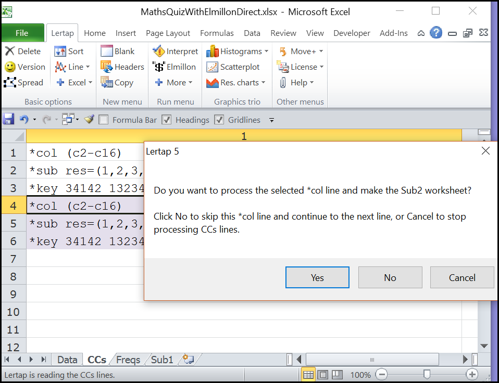Select cell containing *key in row 6
This screenshot has width=499, height=383.
pos(85,241)
